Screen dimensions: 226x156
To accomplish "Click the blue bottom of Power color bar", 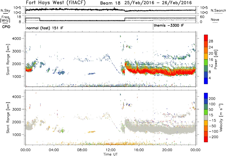I will [206, 81].
